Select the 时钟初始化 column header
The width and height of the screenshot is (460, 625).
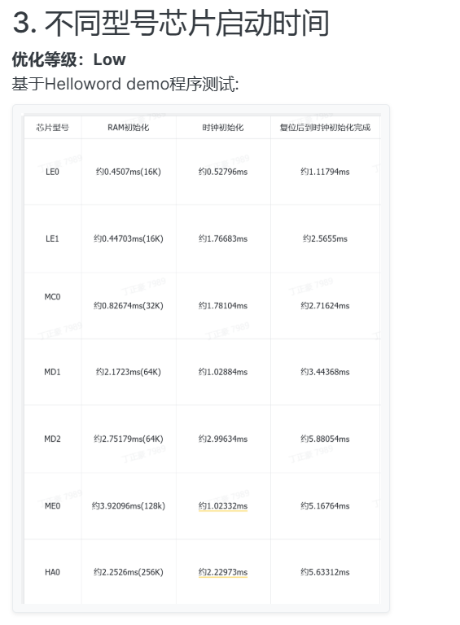point(223,128)
